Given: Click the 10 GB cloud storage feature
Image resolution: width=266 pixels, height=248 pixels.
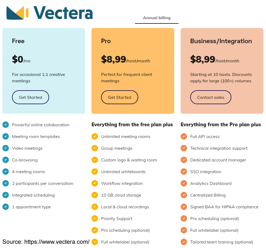Looking at the screenshot, I should pyautogui.click(x=121, y=195).
